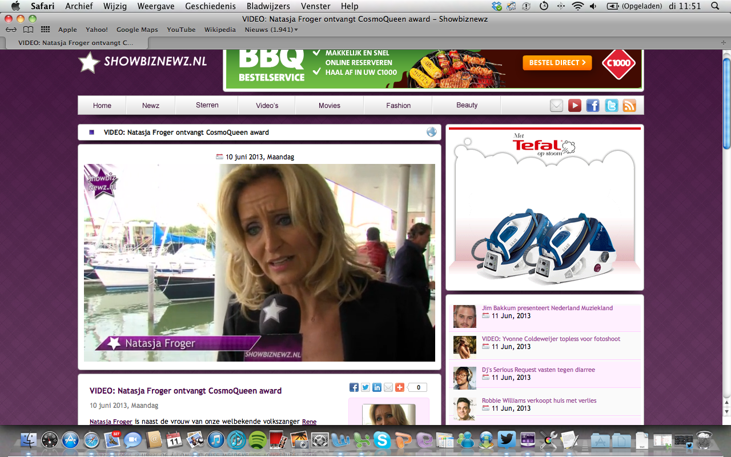Open the Newz section
The height and width of the screenshot is (457, 731).
pos(151,106)
